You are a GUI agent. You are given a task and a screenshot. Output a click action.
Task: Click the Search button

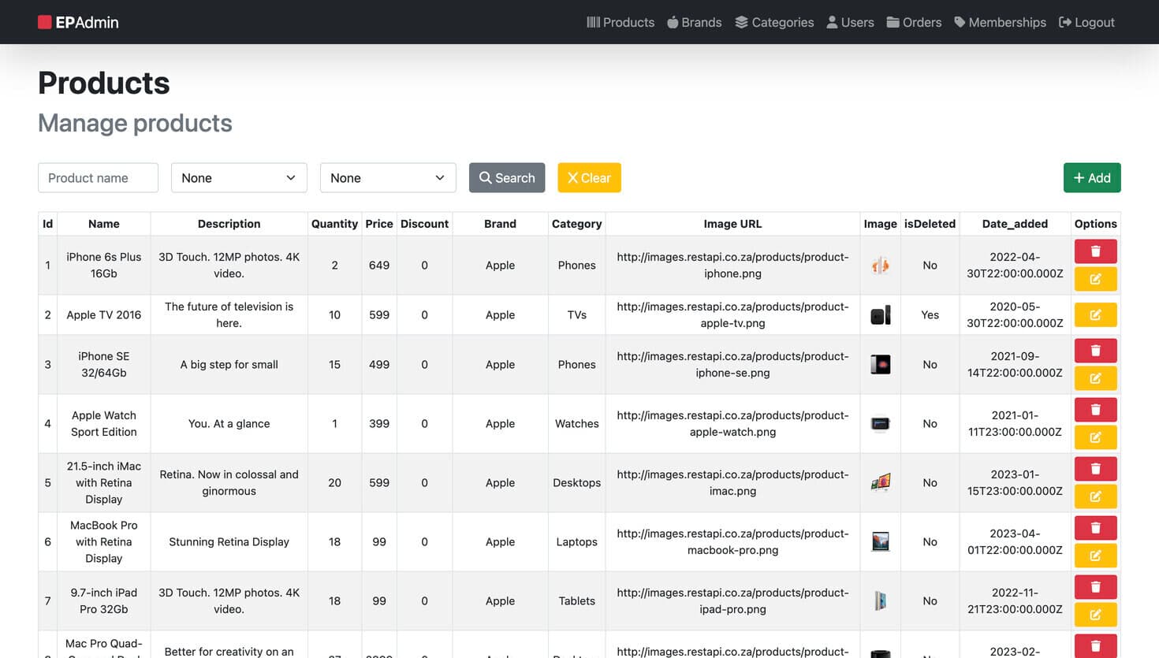click(507, 178)
